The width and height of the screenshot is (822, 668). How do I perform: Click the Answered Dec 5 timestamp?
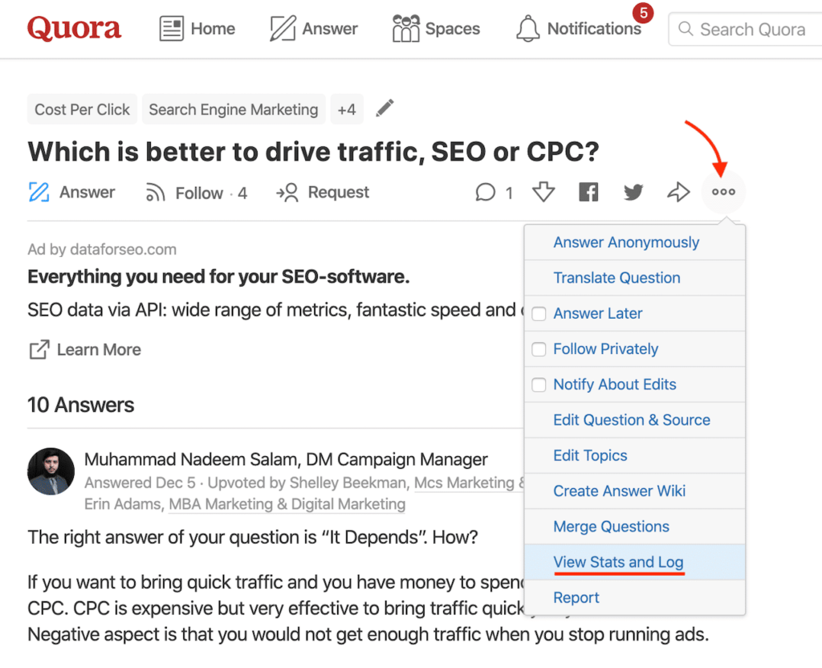[140, 483]
